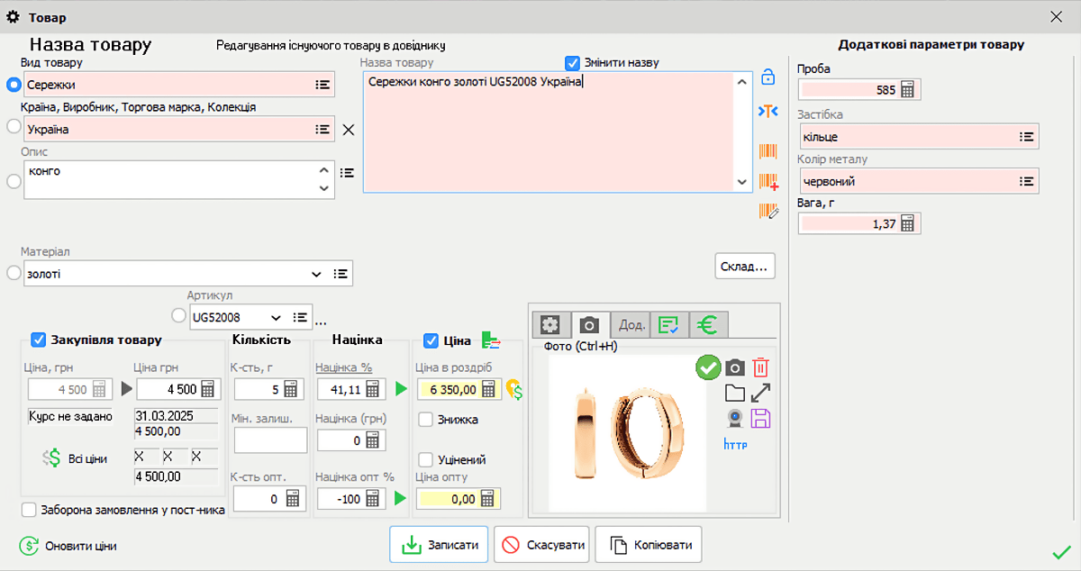Delete the photo using the red trash icon

[759, 367]
